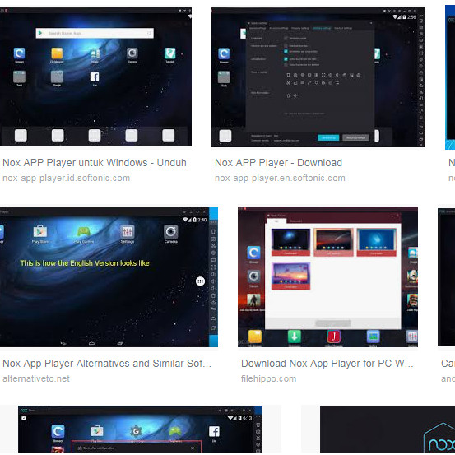The height and width of the screenshot is (455, 455).
Task: Click title 'Nox APP Player - Download'
Action: (278, 163)
